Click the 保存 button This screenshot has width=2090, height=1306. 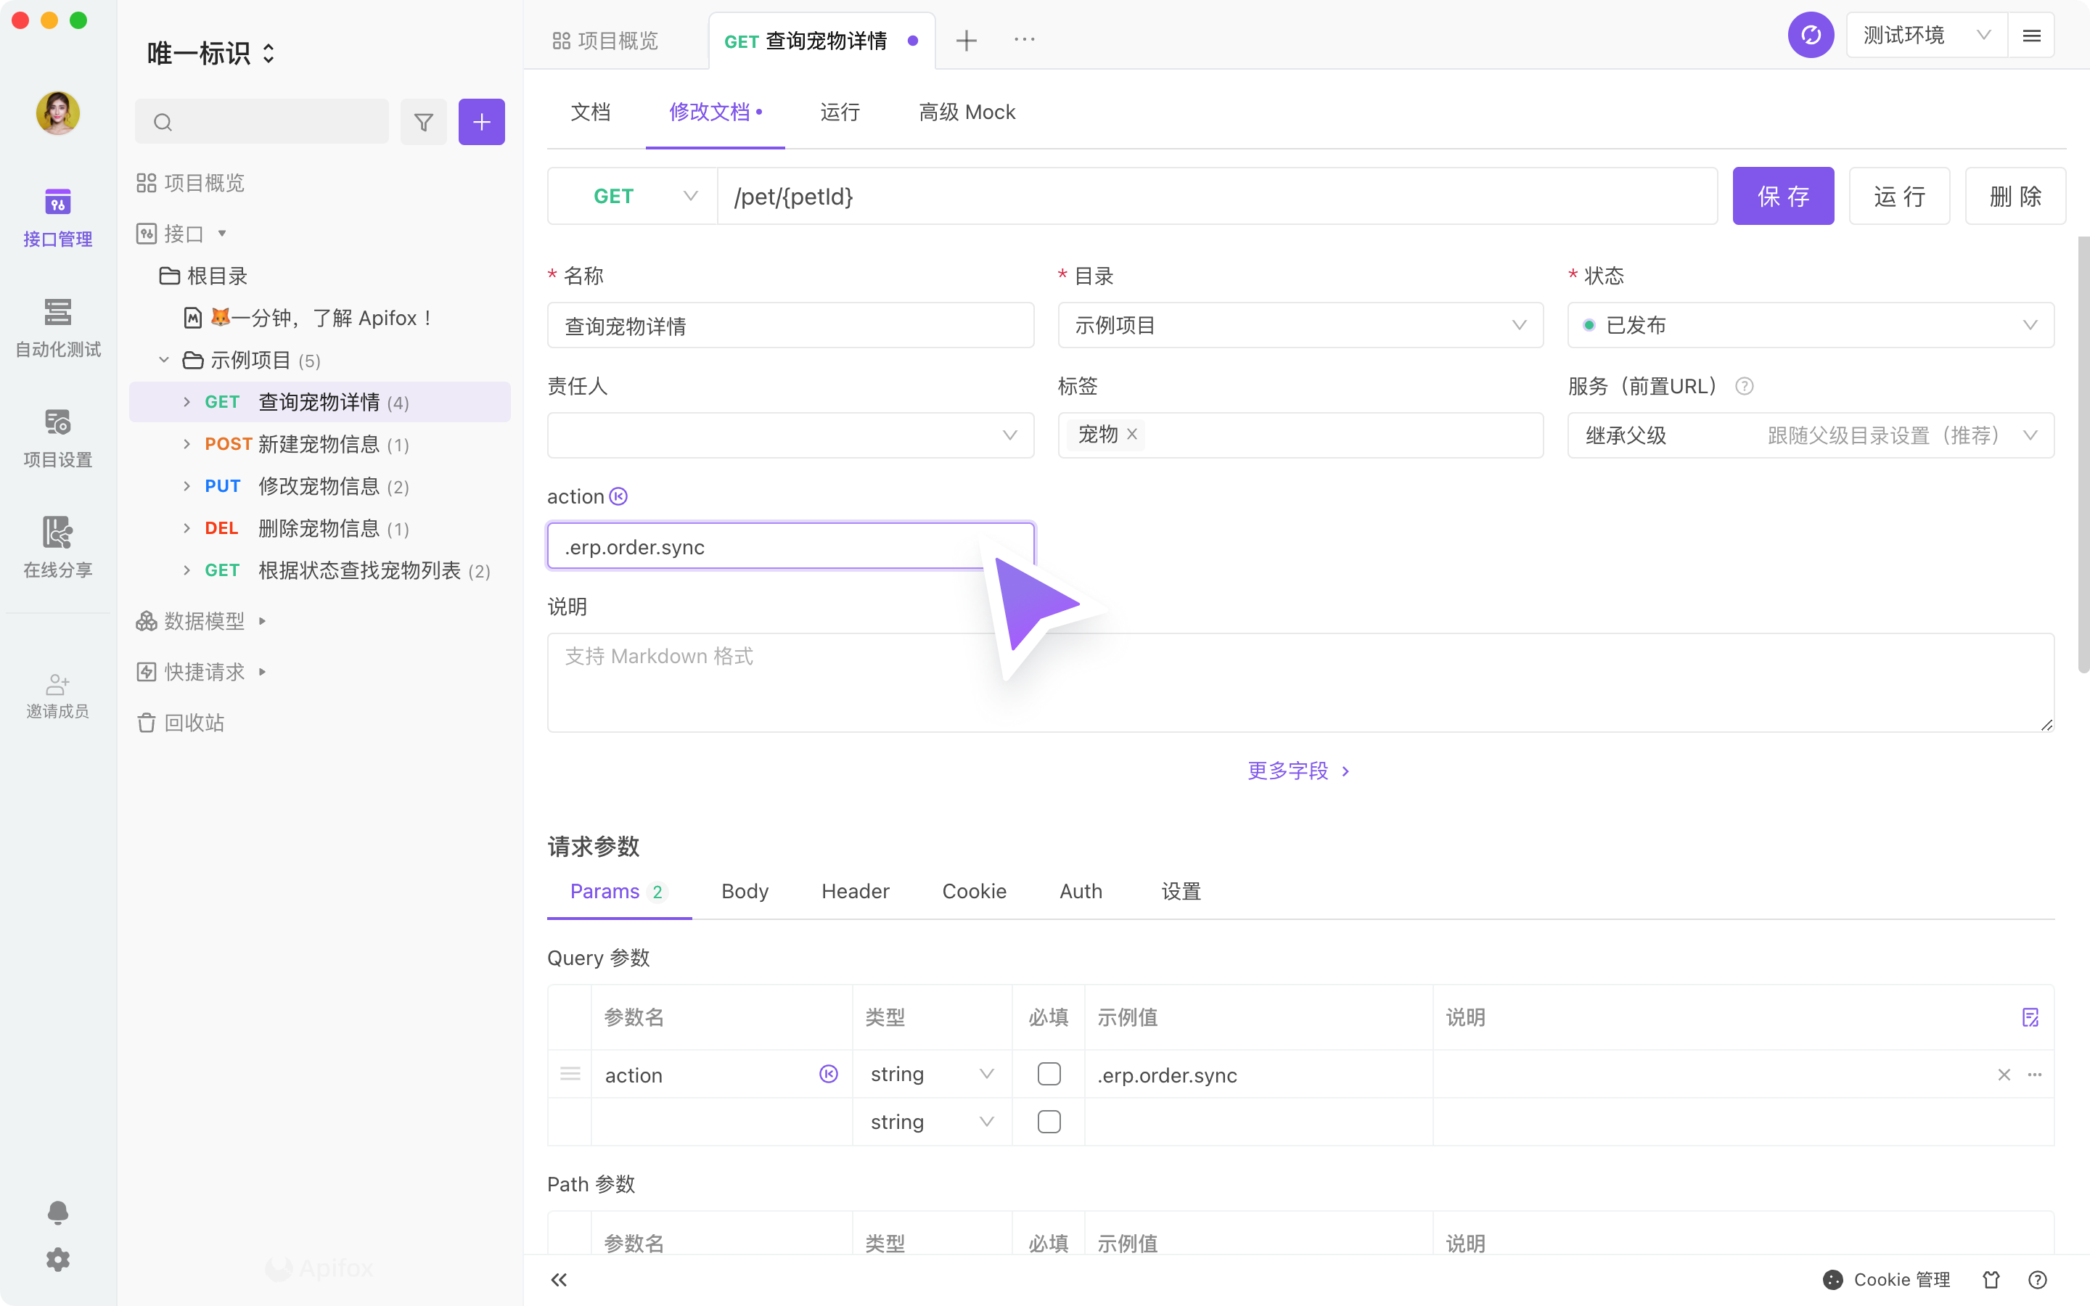[x=1782, y=196]
